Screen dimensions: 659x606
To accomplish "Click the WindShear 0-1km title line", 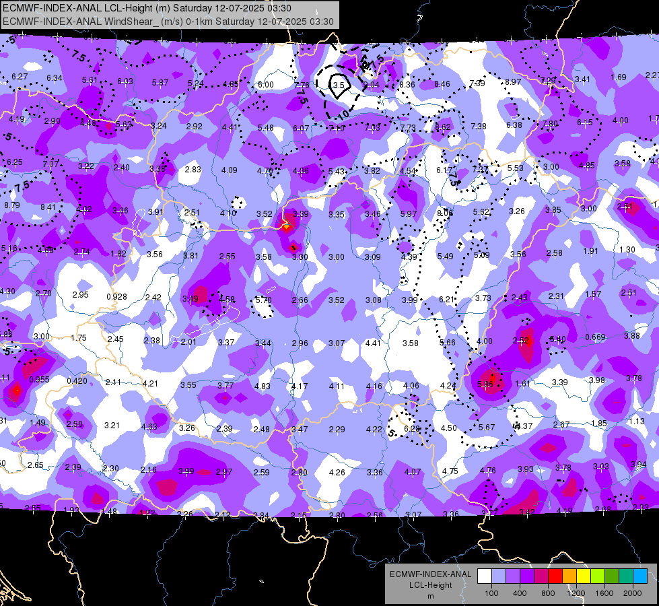I will (x=168, y=22).
